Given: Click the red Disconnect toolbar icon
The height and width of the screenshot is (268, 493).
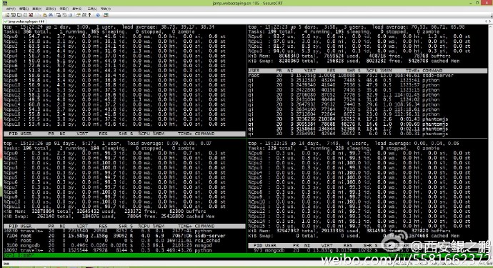Looking at the screenshot, I should pos(31,15).
